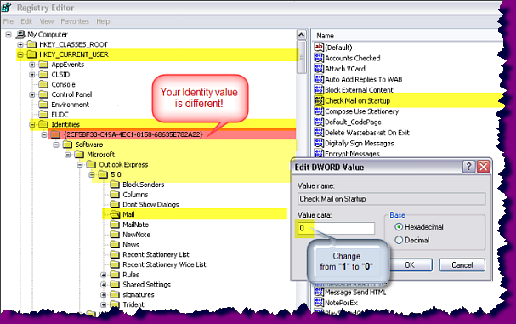Click the Columns folder icon
Viewport: 516px width, 324px height.
[x=115, y=194]
